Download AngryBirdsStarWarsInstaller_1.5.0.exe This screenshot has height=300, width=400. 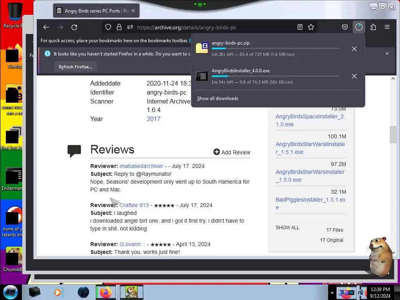tap(310, 176)
